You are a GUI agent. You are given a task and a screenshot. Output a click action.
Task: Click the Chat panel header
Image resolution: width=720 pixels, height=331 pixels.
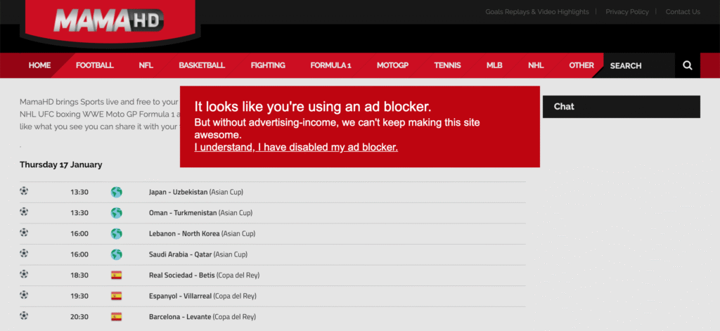[x=622, y=107]
